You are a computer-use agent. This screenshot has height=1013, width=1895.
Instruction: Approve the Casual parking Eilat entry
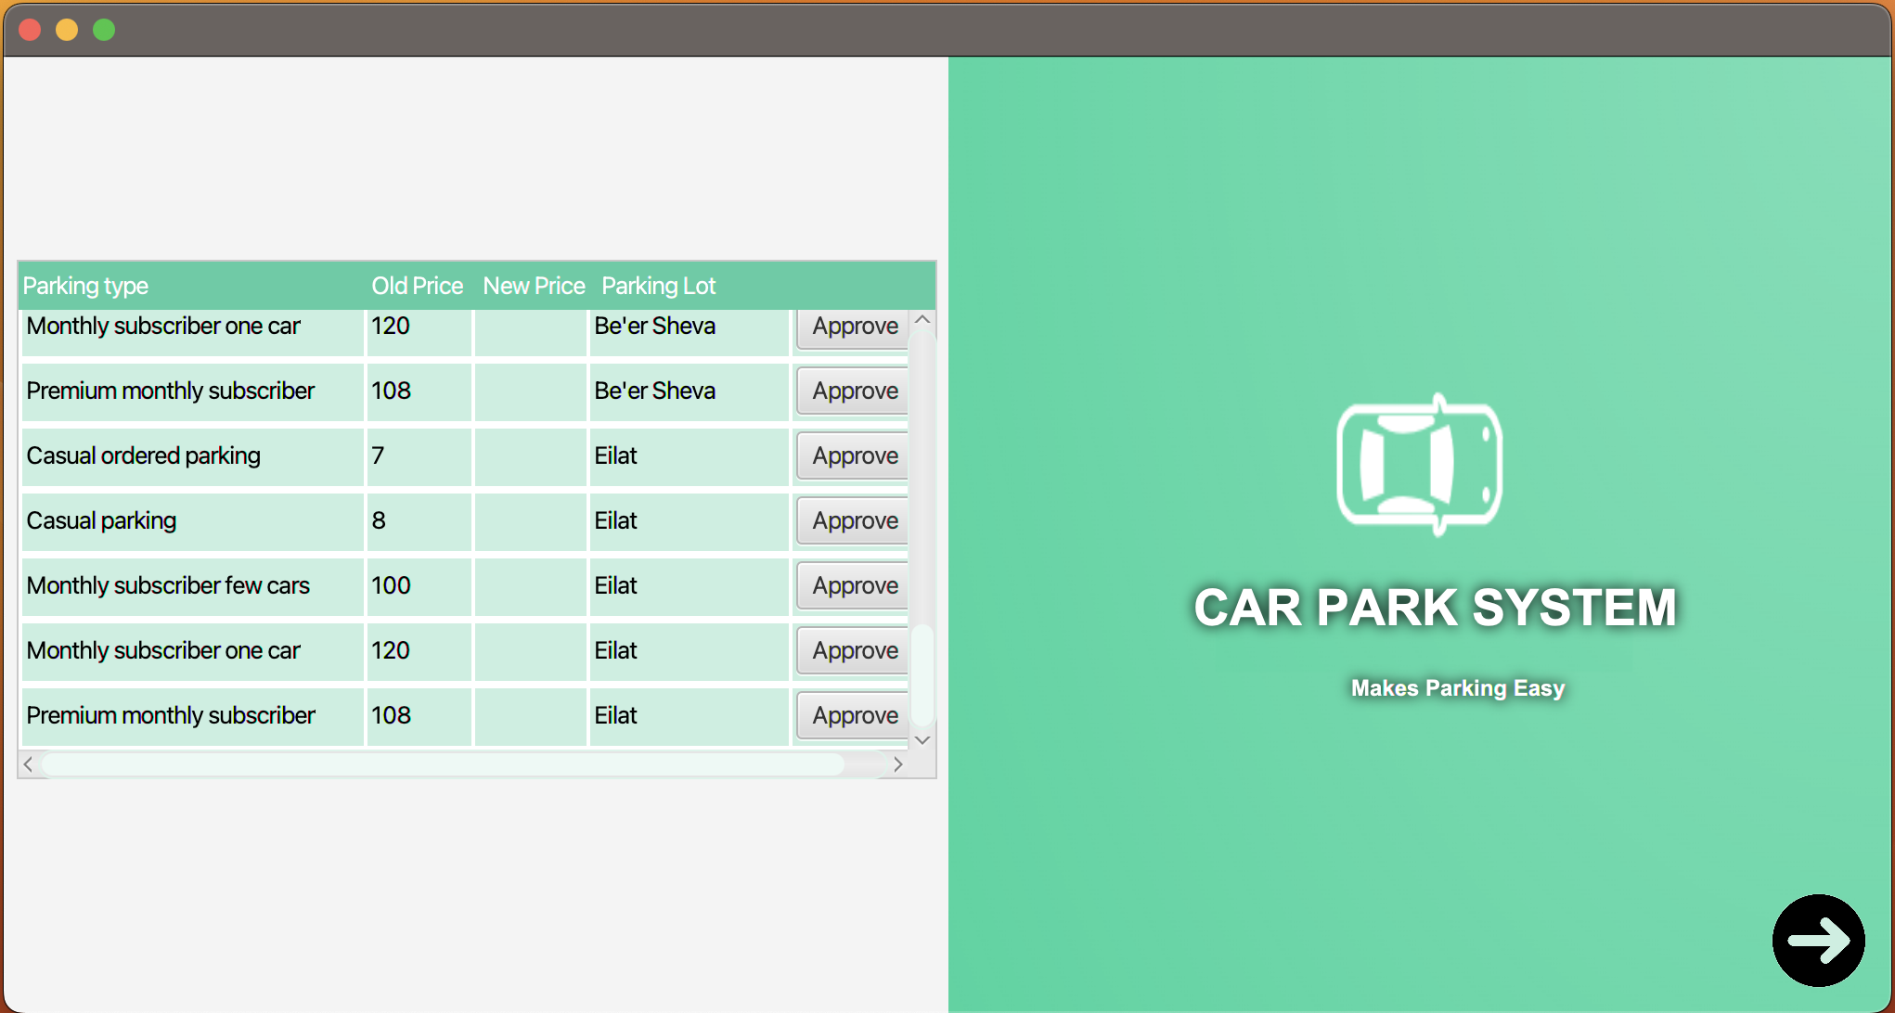[x=853, y=520]
